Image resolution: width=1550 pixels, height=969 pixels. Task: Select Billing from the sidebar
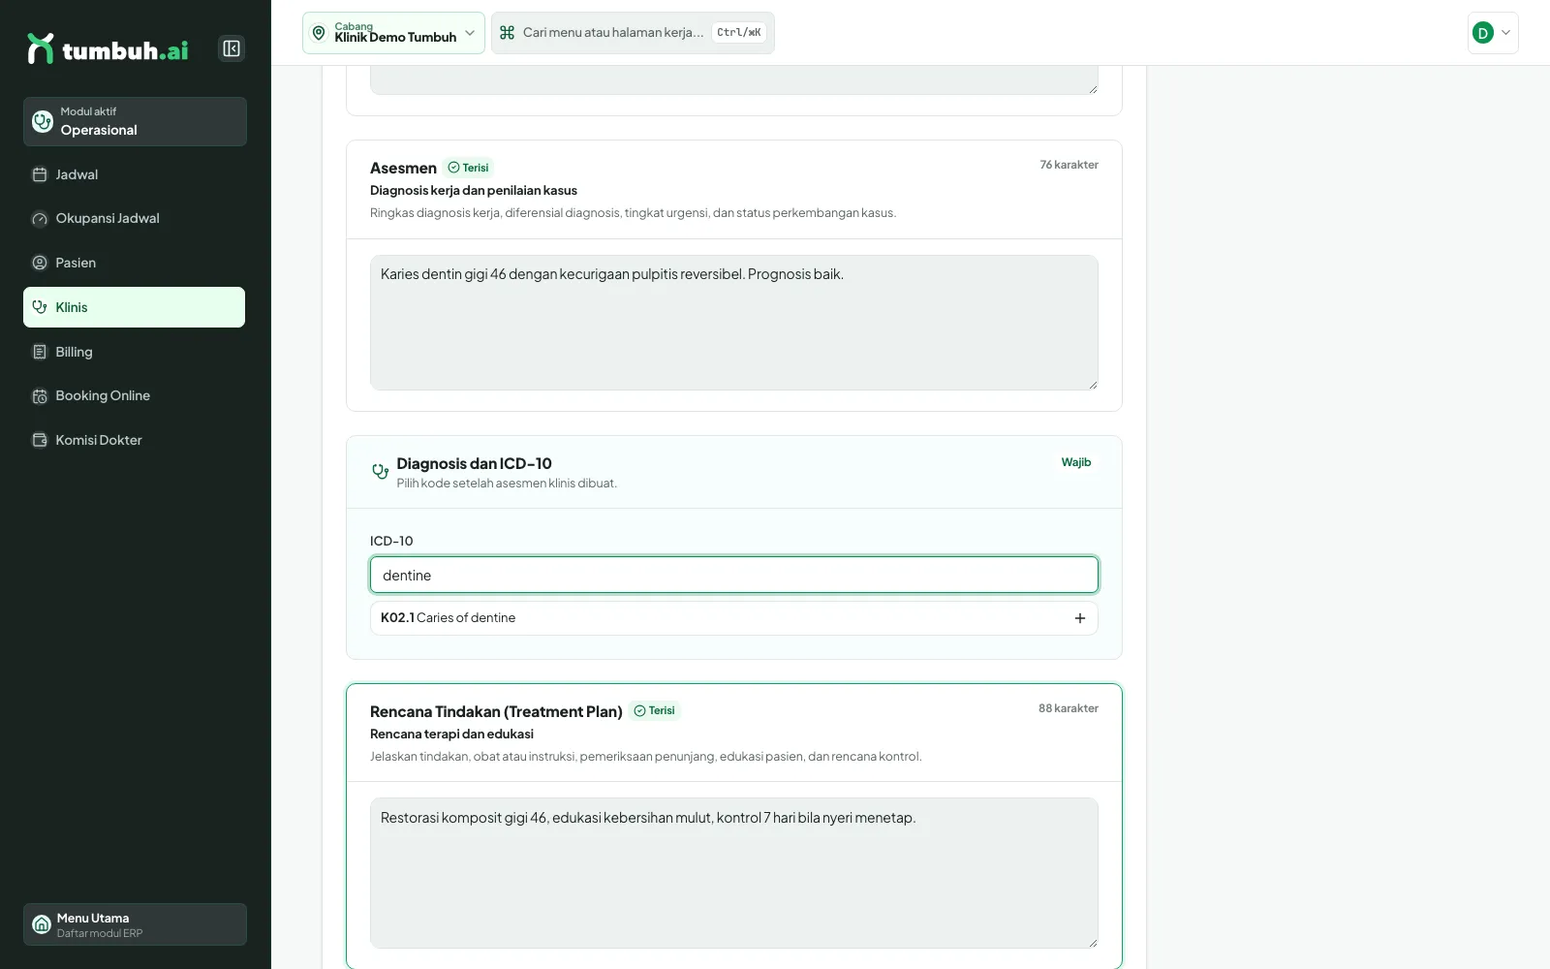[134, 352]
